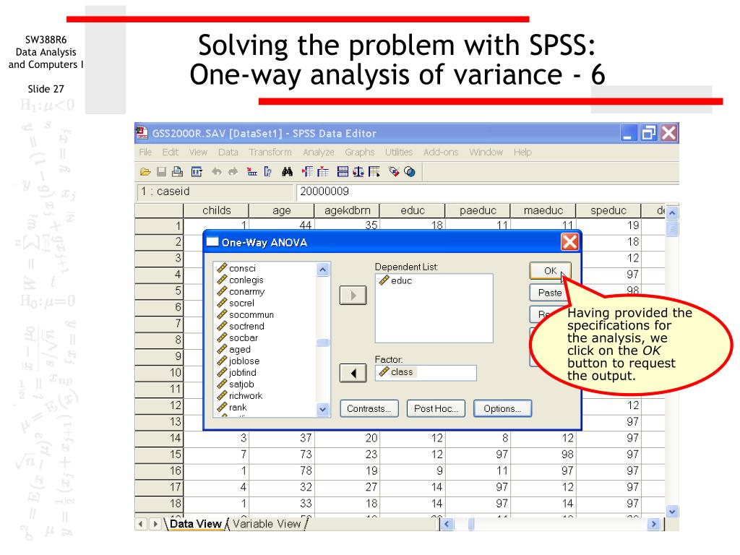Click the Weight Cases scales icon

pyautogui.click(x=358, y=172)
